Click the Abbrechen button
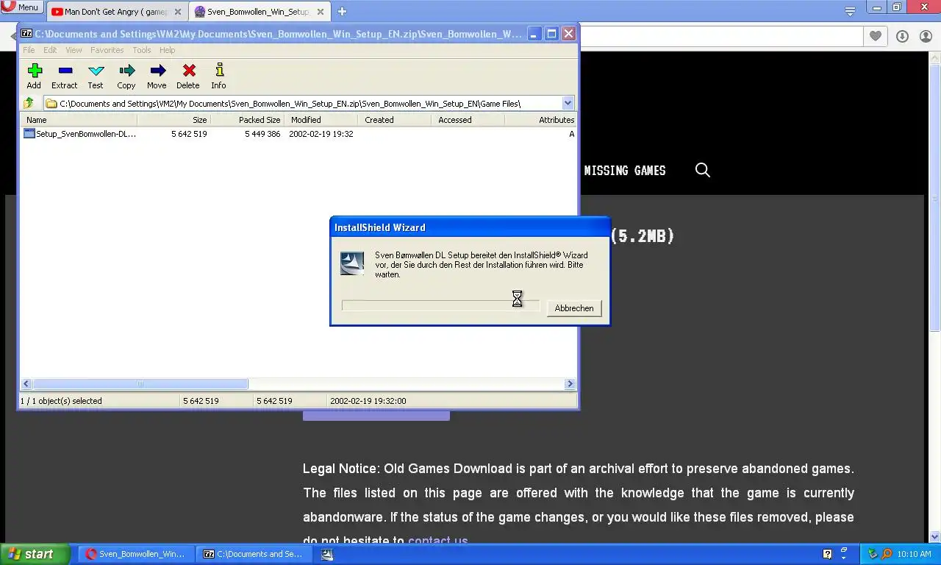This screenshot has height=565, width=941. [x=574, y=308]
